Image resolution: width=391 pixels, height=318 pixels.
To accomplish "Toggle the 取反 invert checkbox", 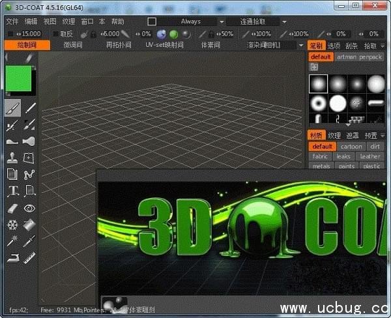I will (x=55, y=34).
